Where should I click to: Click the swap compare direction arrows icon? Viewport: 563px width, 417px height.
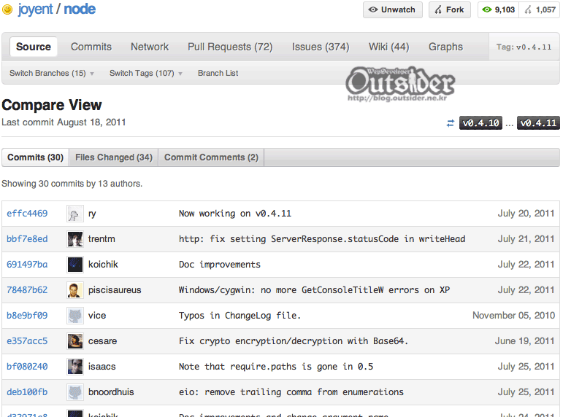[451, 123]
